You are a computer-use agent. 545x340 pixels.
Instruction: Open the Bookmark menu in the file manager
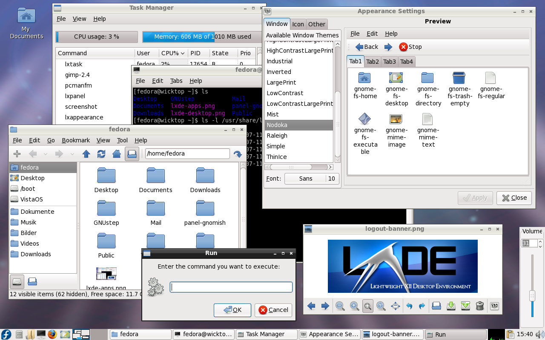(x=76, y=140)
